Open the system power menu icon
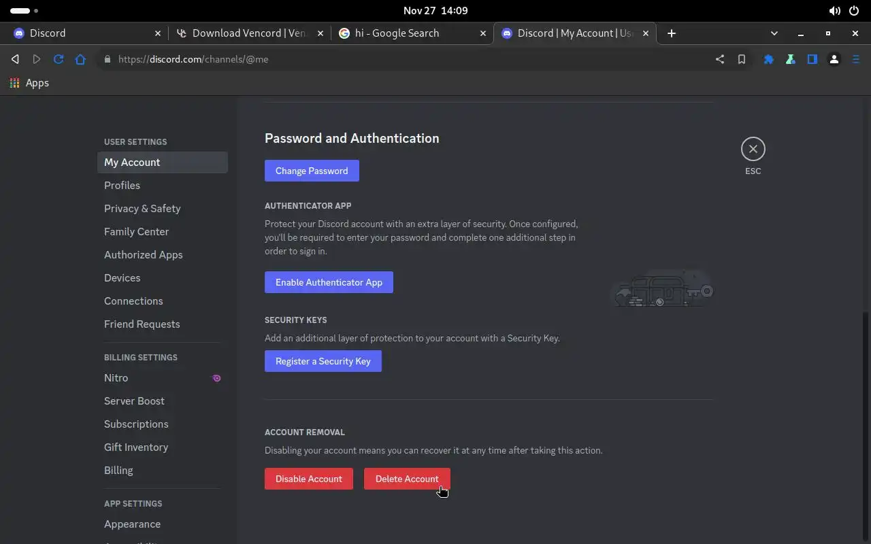The width and height of the screenshot is (871, 544). (x=854, y=11)
